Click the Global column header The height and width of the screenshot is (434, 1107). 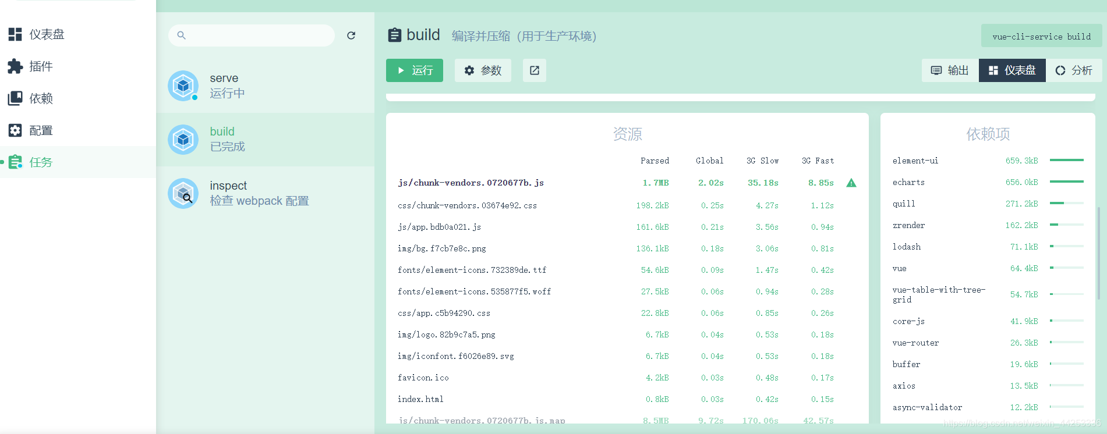pos(709,161)
